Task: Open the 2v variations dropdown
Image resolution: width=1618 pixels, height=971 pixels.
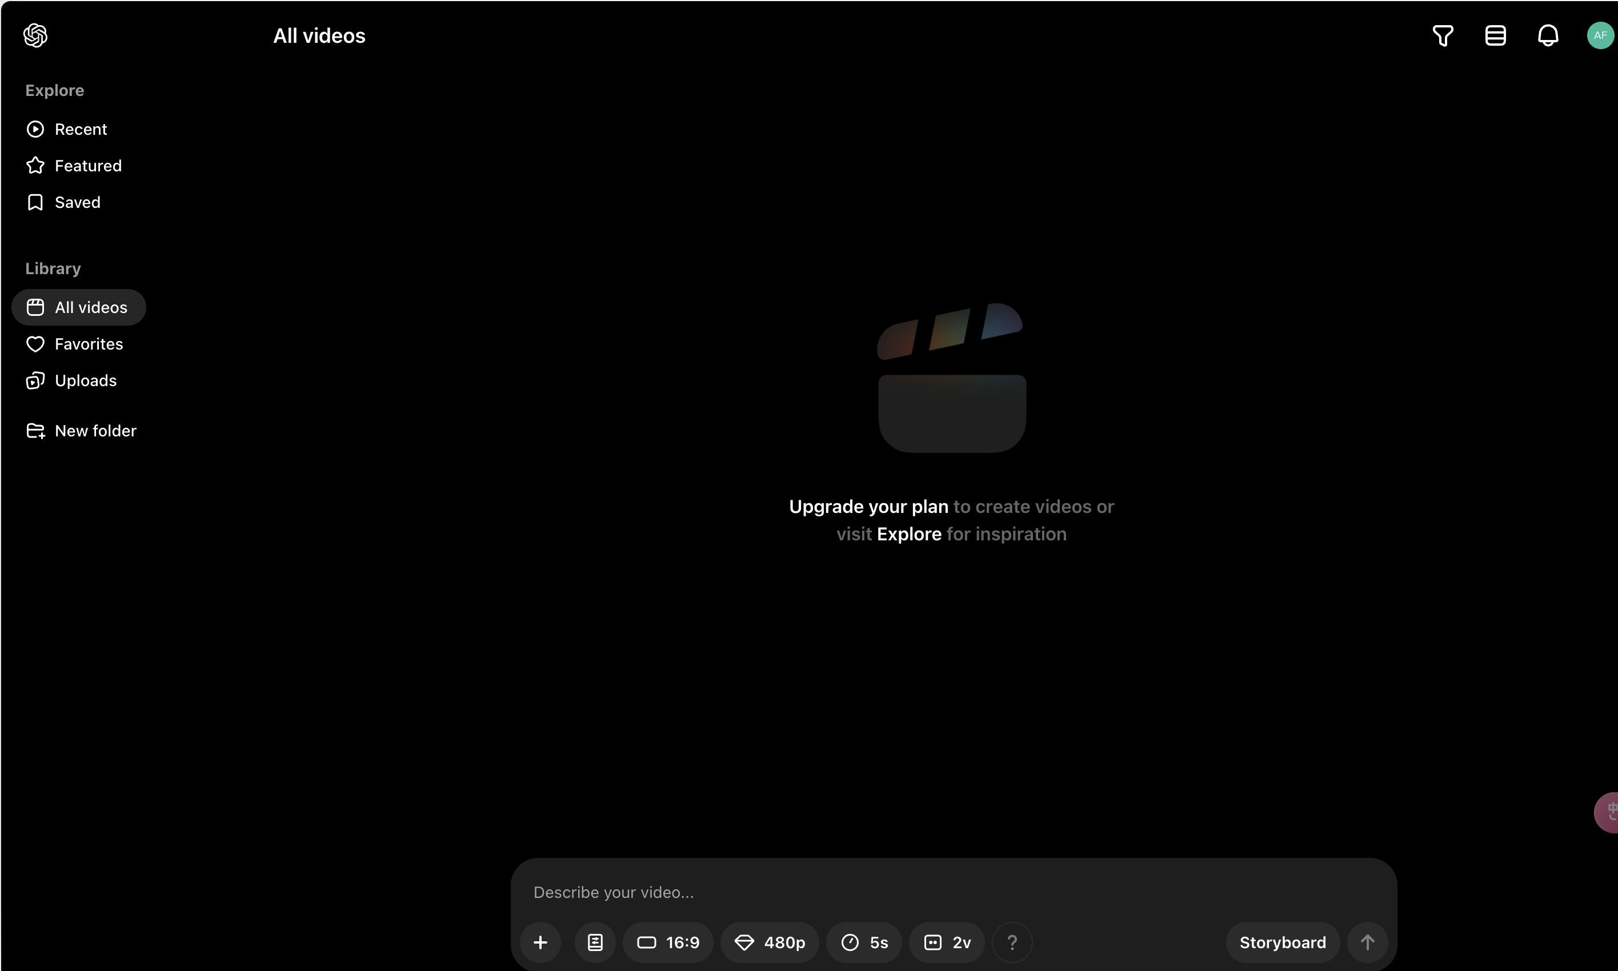Action: click(946, 942)
